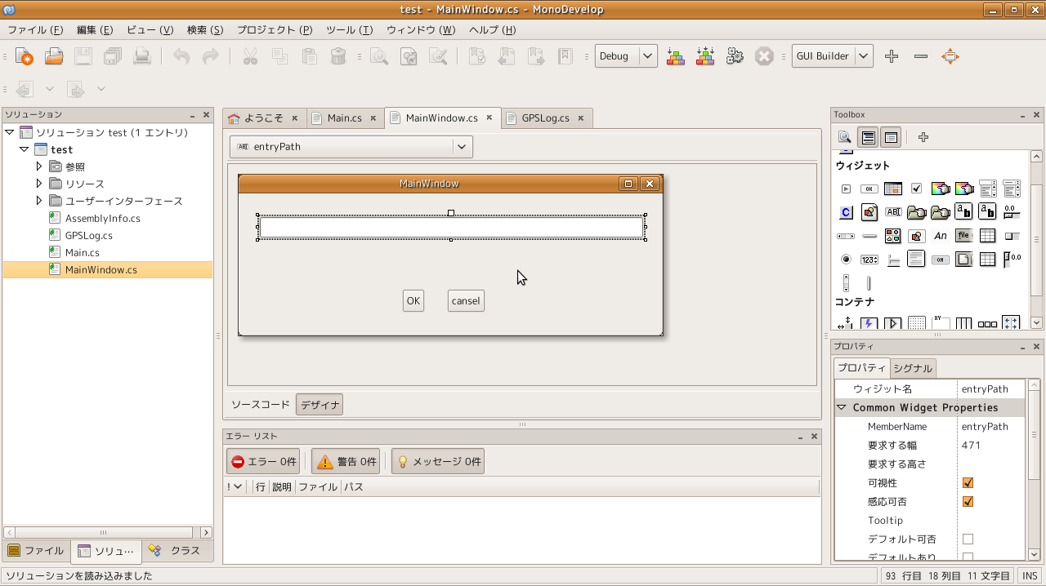Open the ツール menu

tap(349, 30)
